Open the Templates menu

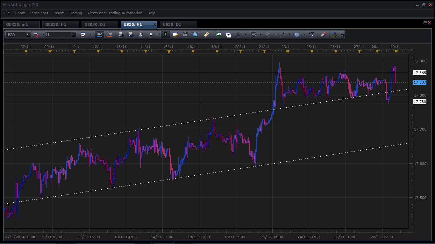click(x=39, y=13)
